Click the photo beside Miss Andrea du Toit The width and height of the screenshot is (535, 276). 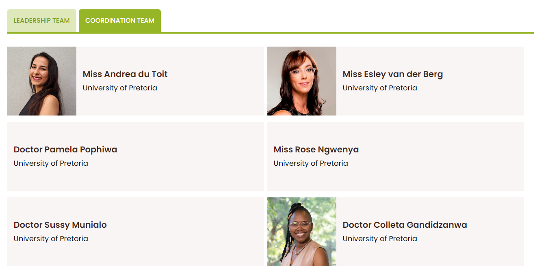[42, 81]
